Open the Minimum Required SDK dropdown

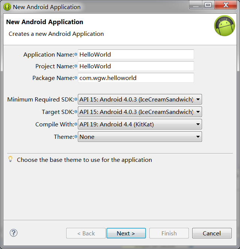[140, 99]
